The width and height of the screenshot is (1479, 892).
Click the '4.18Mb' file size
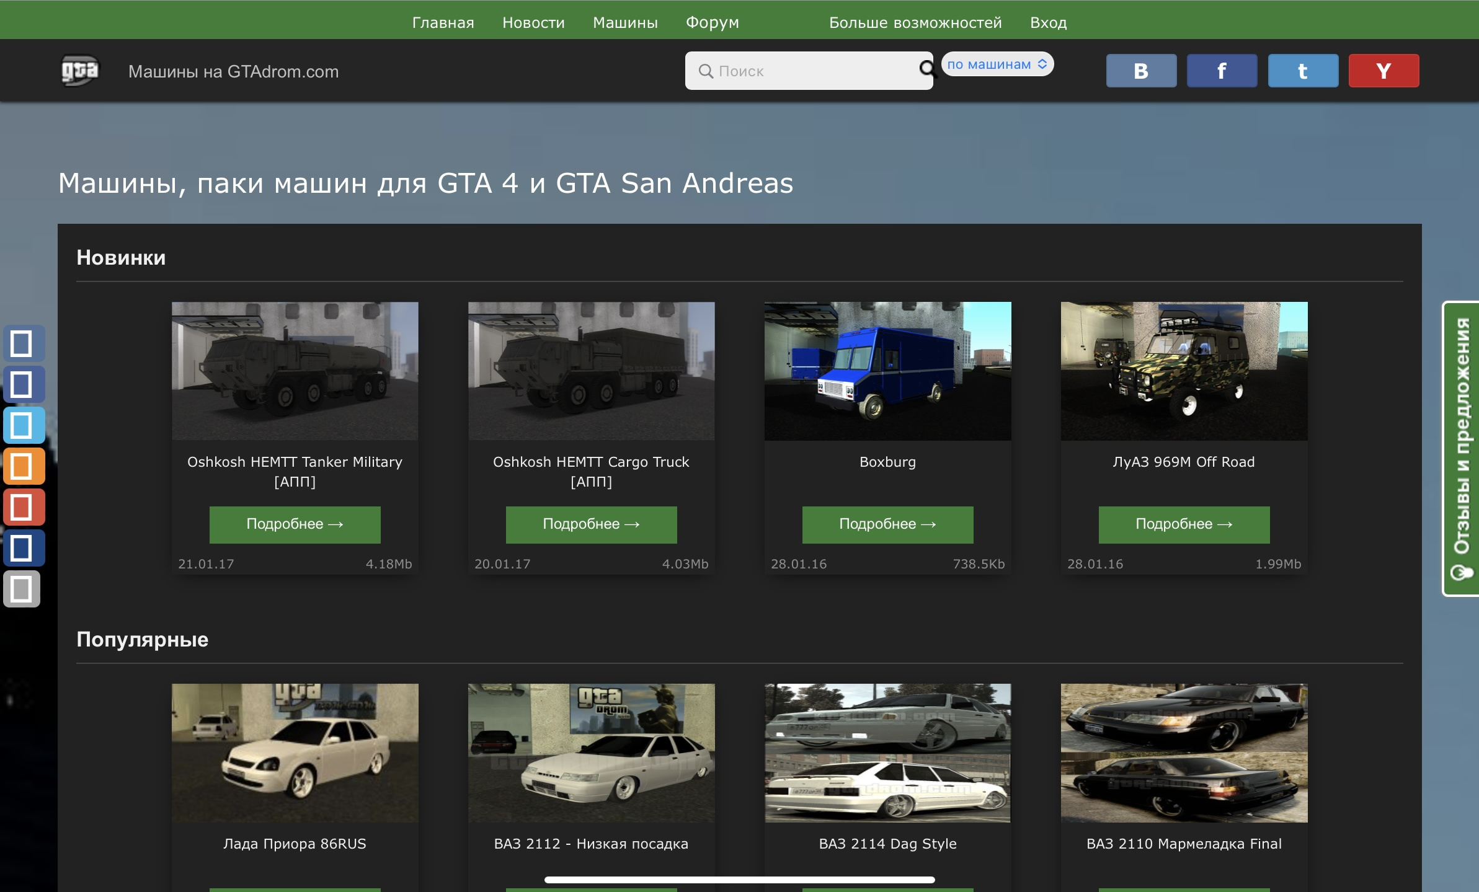[x=389, y=564]
